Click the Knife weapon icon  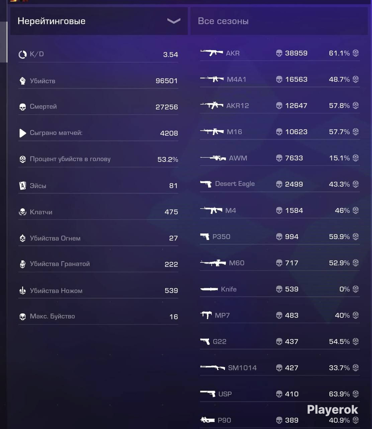pos(209,289)
